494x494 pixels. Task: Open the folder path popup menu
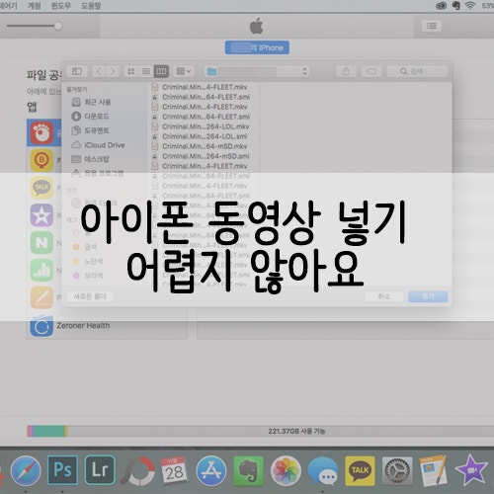coord(258,71)
